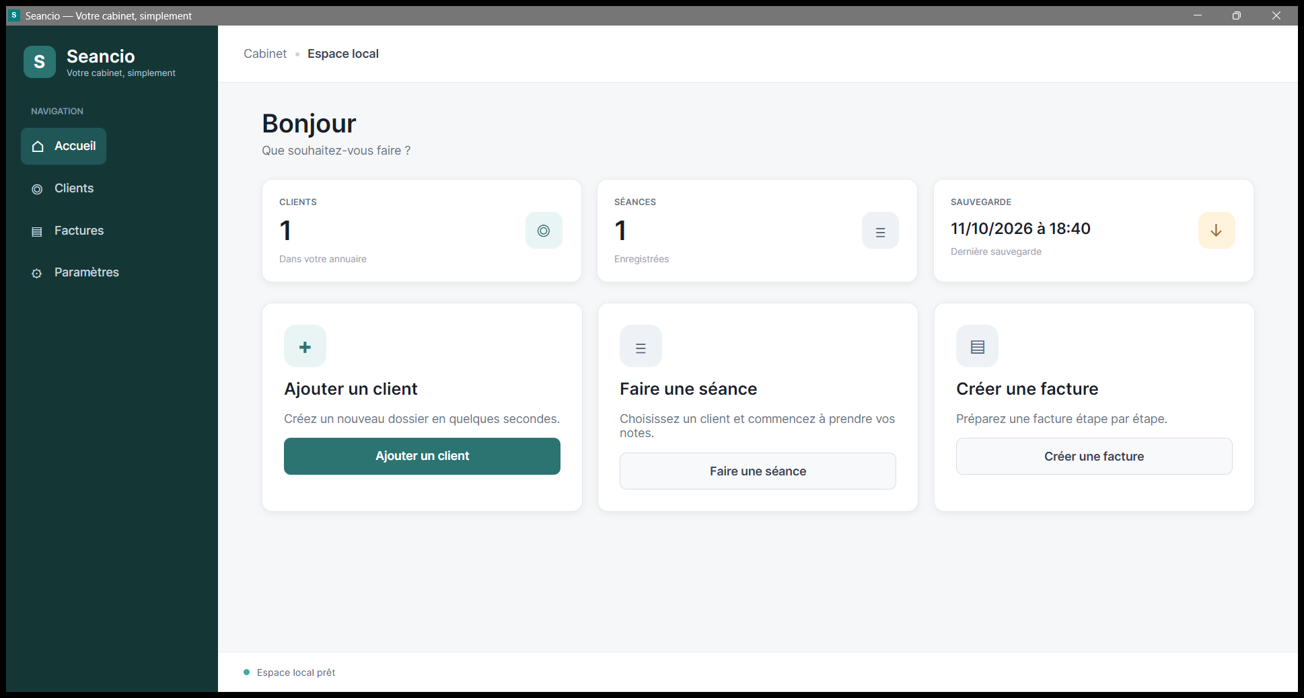
Task: Minimize the Seancio window
Action: point(1198,15)
